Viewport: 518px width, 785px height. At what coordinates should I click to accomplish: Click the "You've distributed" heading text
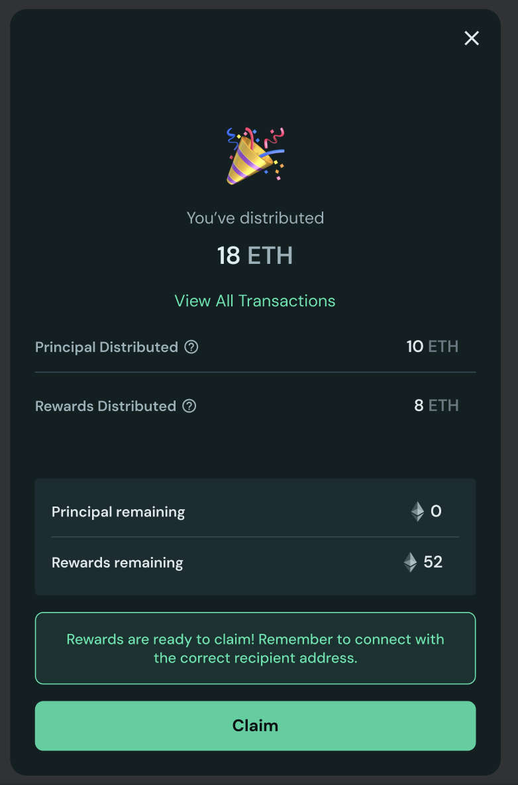pyautogui.click(x=255, y=218)
